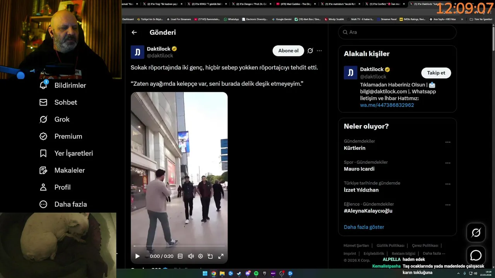
Task: Open the post's three-dot more menu
Action: pyautogui.click(x=319, y=51)
